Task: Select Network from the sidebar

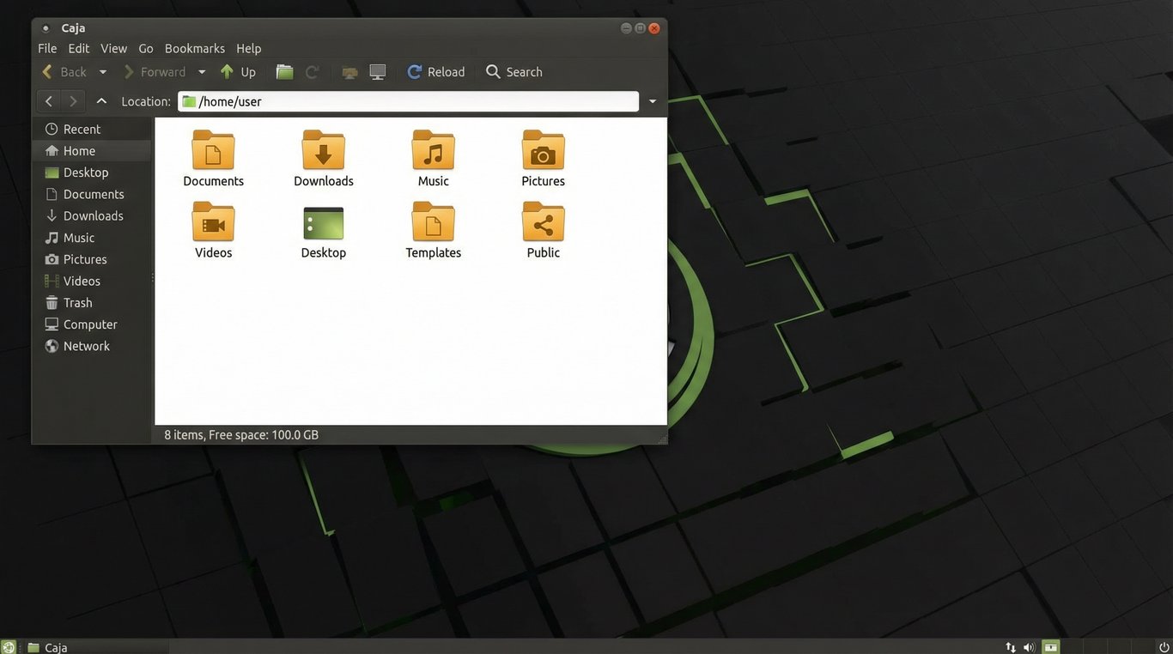Action: tap(86, 346)
